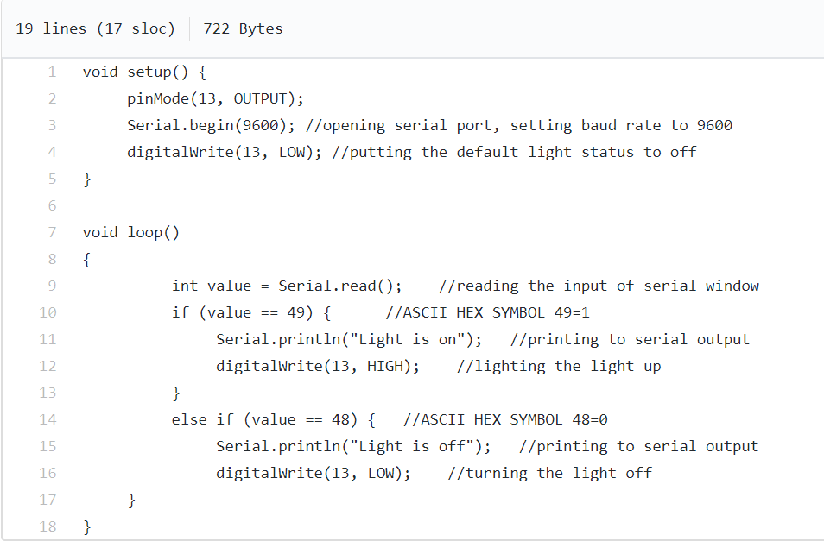Click line number 4 in gutter
The height and width of the screenshot is (541, 824).
tap(52, 152)
